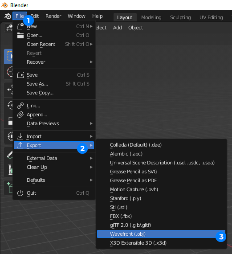232x254 pixels.
Task: Open the File menu
Action: 20,16
